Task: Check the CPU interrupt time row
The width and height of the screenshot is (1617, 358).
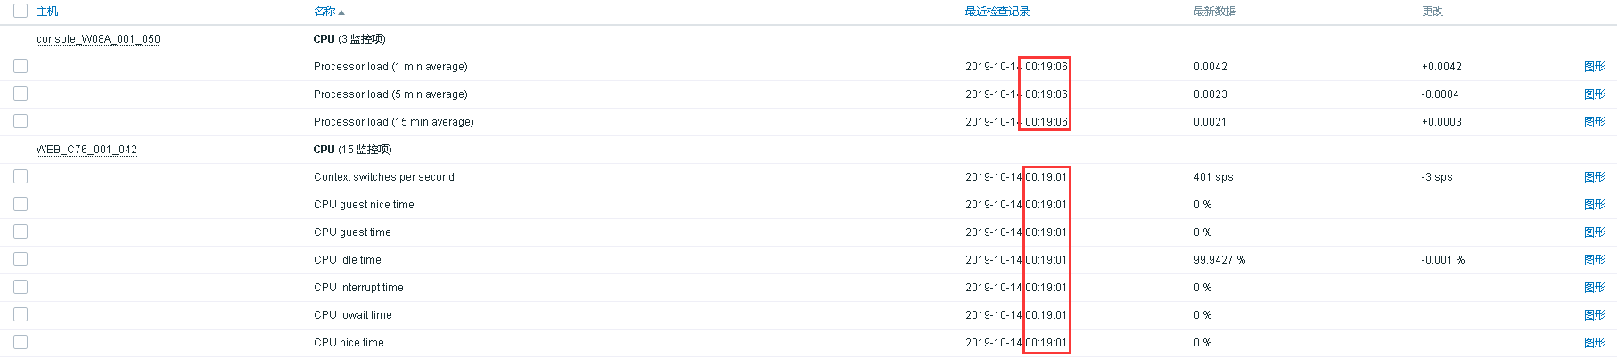Action: pos(21,287)
